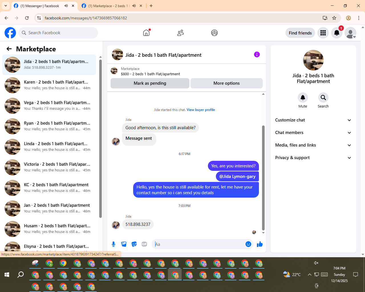Open the Ryan conversation
The height and width of the screenshot is (292, 365).
(x=49, y=126)
